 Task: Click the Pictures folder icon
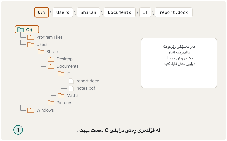tap(51, 103)
